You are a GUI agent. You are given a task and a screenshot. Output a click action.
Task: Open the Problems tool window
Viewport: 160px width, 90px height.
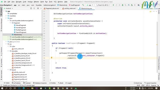16,83
